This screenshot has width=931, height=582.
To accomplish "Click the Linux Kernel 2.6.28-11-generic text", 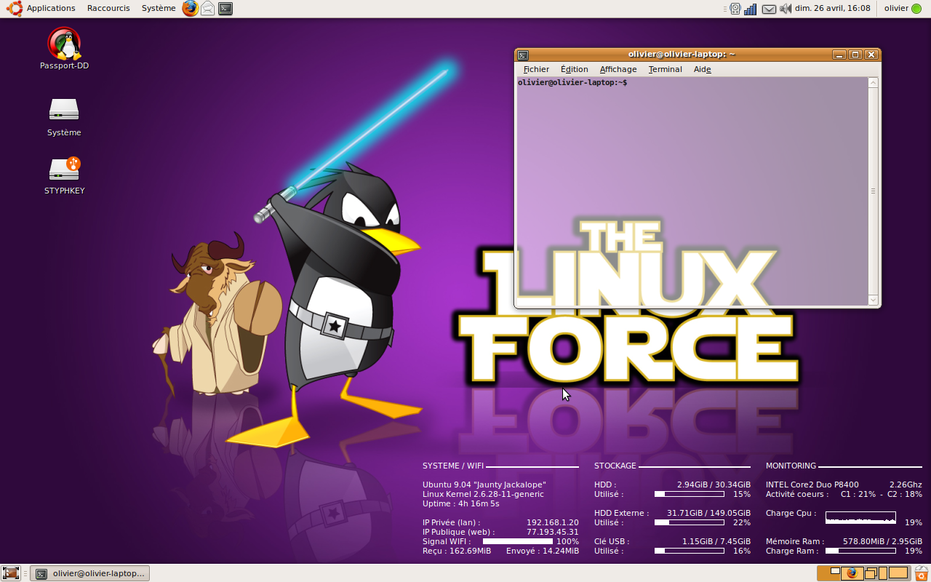I will coord(483,494).
